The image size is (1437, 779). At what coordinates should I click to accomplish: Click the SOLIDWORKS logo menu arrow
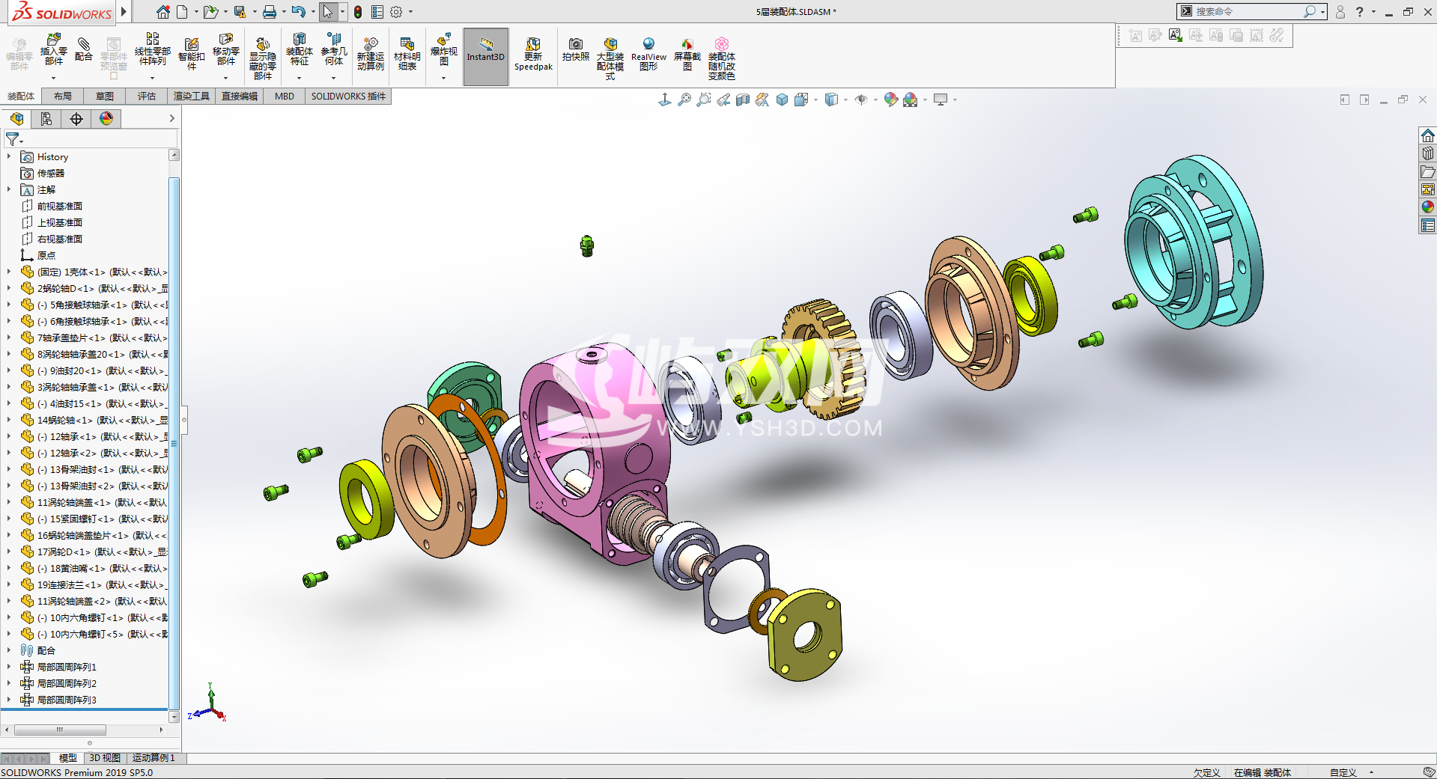124,11
